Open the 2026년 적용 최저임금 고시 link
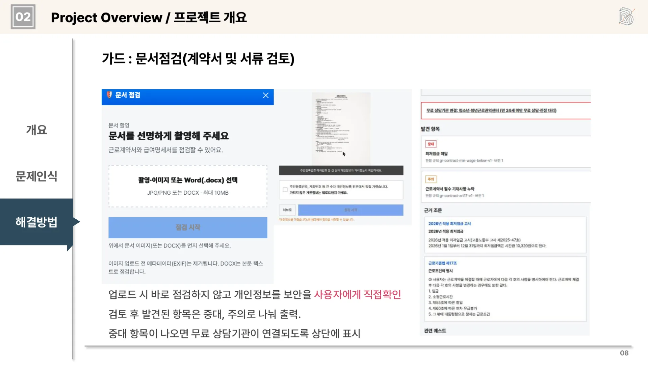The width and height of the screenshot is (648, 365). (x=449, y=224)
